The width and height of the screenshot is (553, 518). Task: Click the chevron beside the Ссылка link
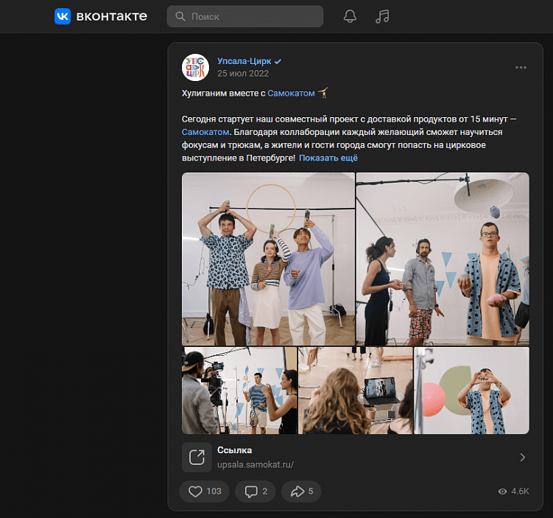click(522, 457)
